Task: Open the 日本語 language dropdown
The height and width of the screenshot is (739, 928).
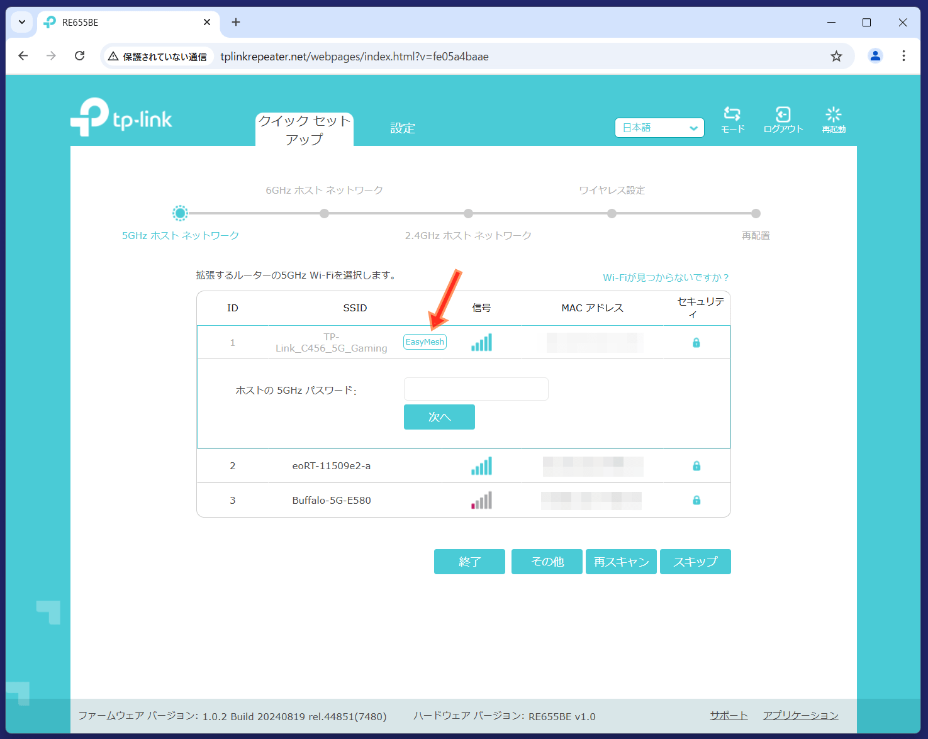Action: (x=659, y=128)
